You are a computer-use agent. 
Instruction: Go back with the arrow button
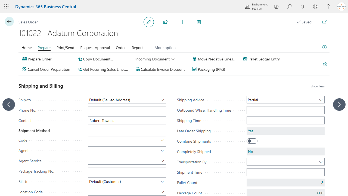tap(9, 22)
